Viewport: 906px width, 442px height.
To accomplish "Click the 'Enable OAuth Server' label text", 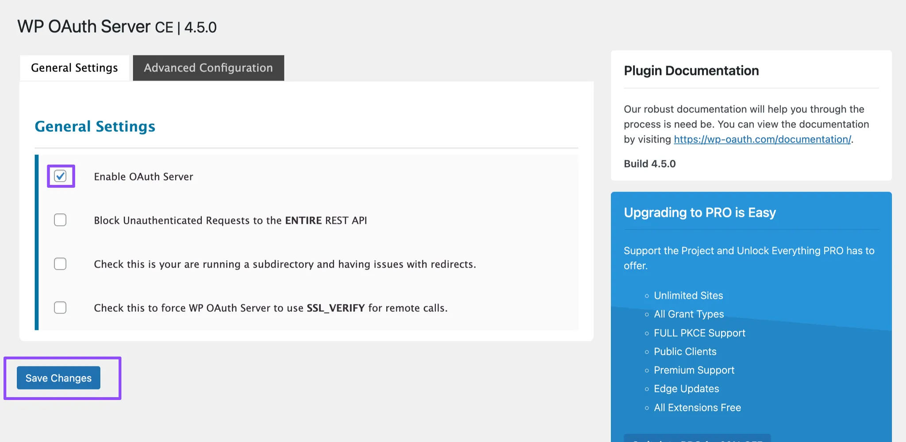I will (143, 177).
